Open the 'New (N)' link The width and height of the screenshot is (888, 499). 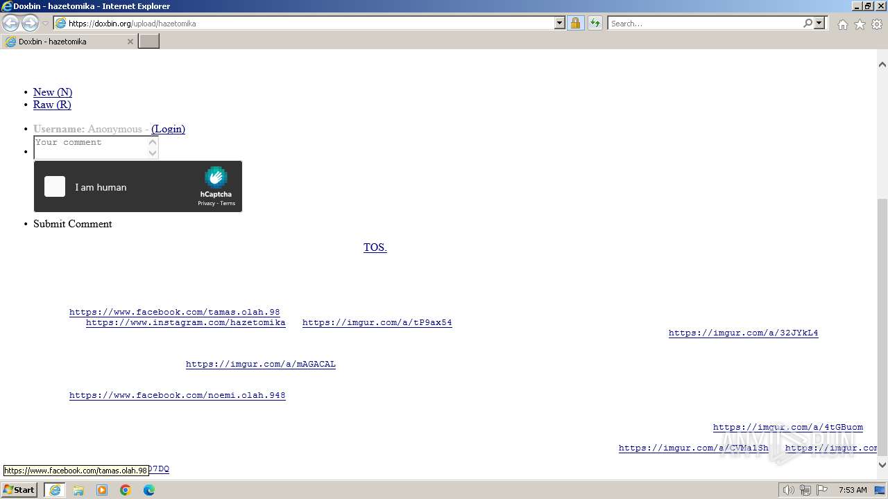pyautogui.click(x=53, y=92)
